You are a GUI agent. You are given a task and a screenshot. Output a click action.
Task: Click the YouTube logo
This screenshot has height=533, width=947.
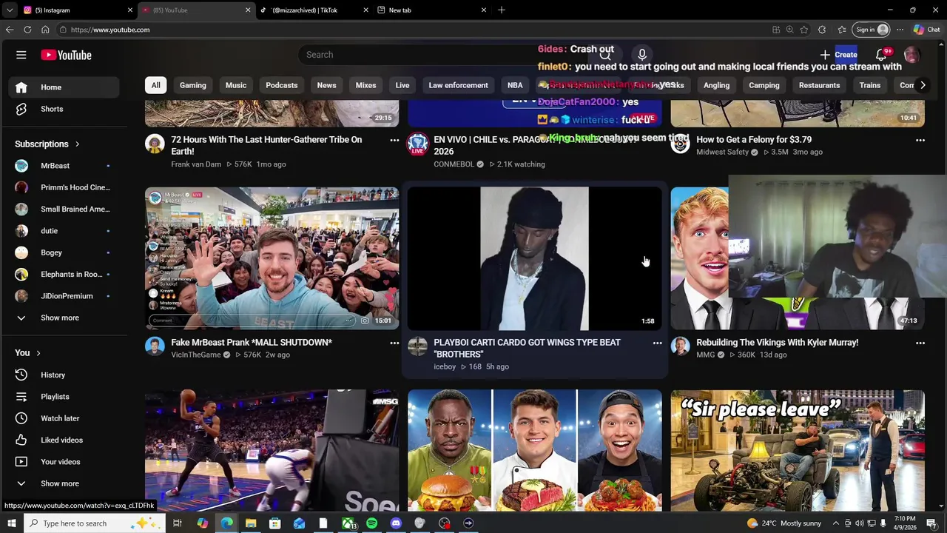pos(66,55)
